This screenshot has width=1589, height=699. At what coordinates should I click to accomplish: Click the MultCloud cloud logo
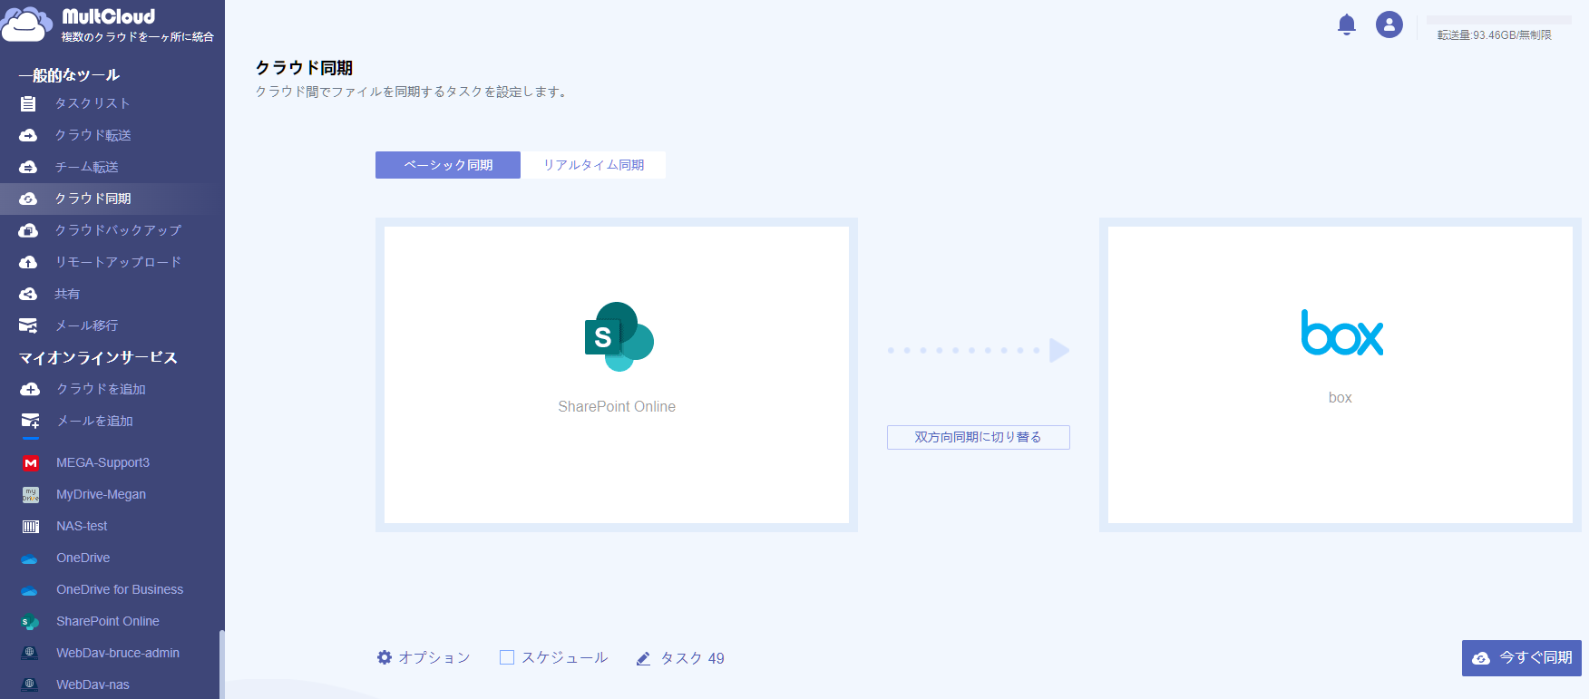27,24
